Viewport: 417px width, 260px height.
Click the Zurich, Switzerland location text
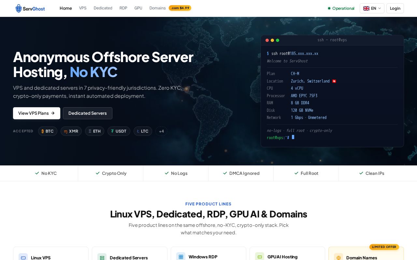310,81
